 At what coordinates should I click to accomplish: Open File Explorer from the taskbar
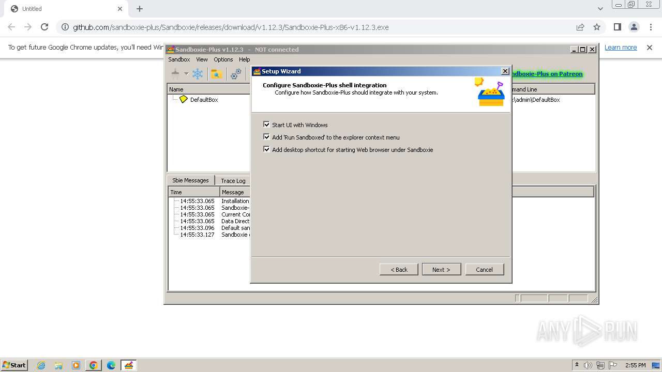pyautogui.click(x=58, y=365)
